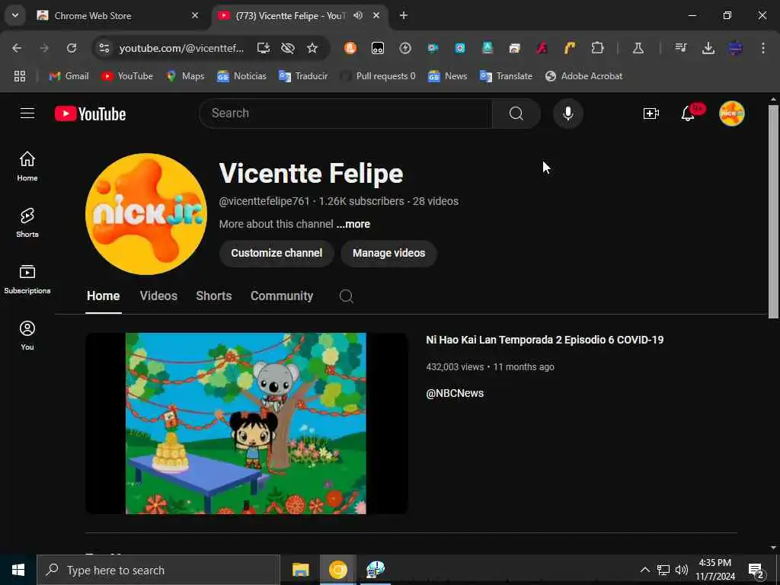
Task: Reload the page
Action: 72,48
